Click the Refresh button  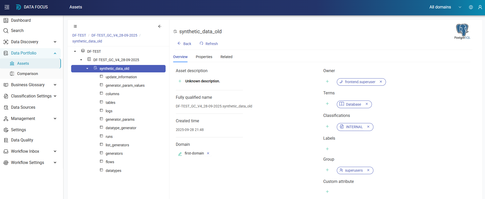click(209, 44)
